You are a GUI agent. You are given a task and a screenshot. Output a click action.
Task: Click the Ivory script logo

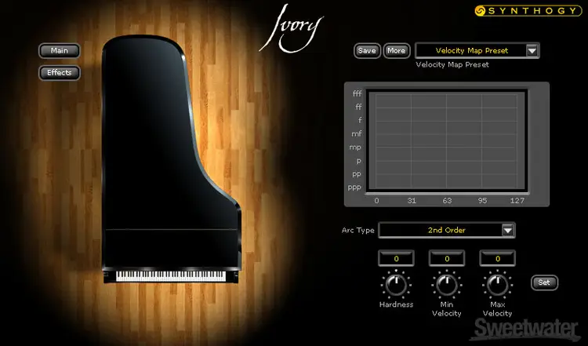coord(292,29)
